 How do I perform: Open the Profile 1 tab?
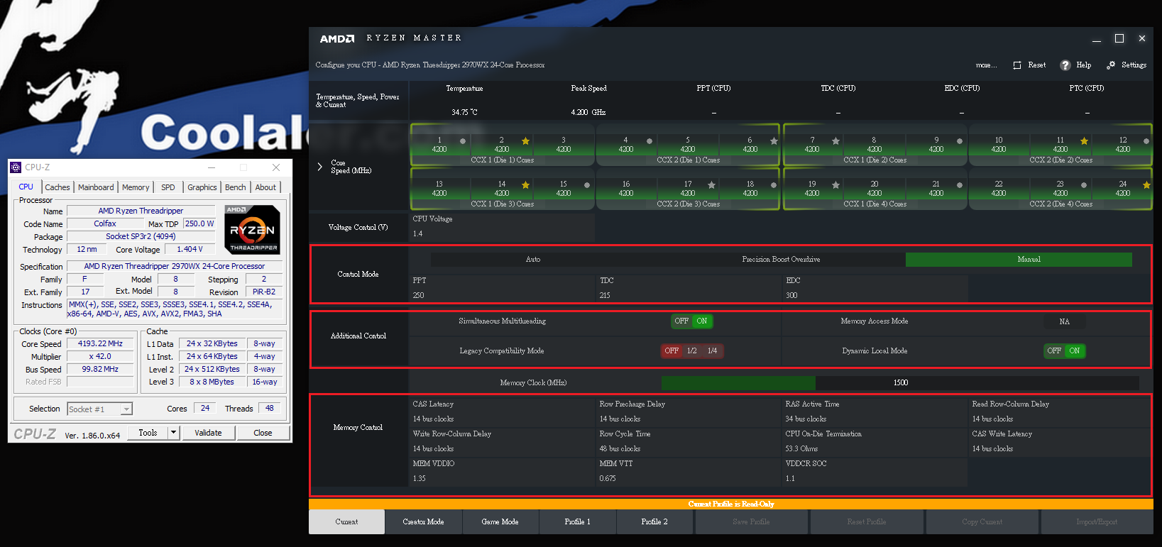578,522
